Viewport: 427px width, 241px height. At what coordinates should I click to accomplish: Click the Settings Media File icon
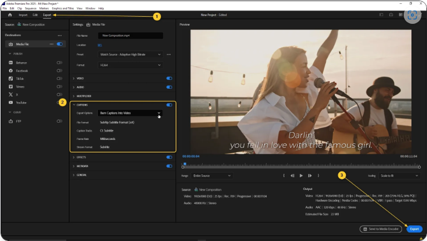pyautogui.click(x=88, y=24)
